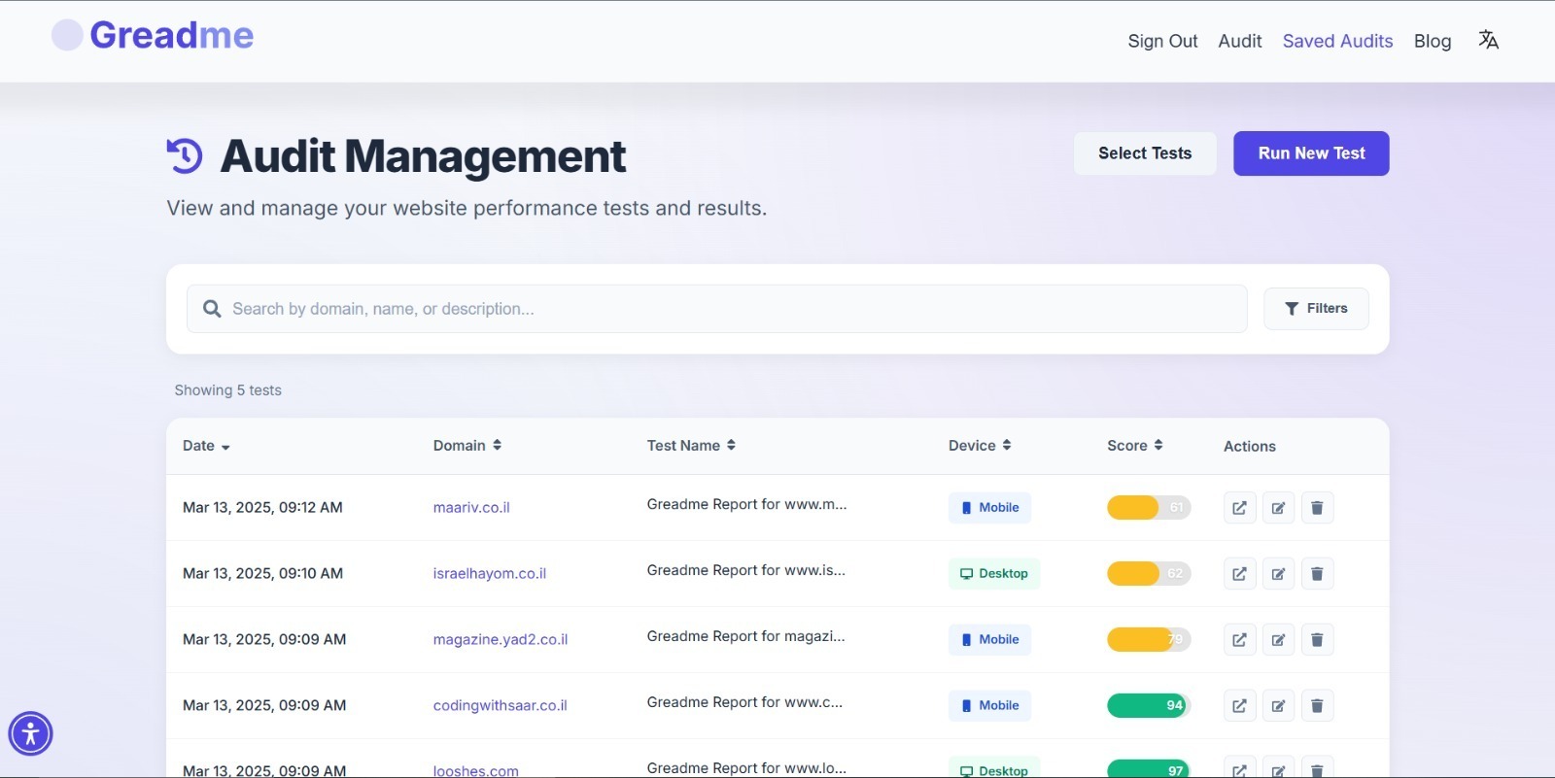1555x778 pixels.
Task: Edit the magazine.yad2.co.il test entry
Action: [1278, 640]
